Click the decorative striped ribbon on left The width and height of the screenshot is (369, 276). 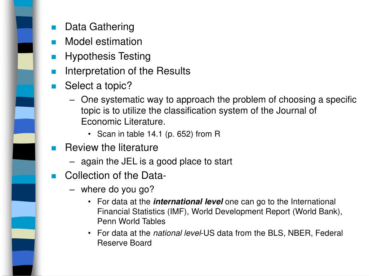pos(23,138)
